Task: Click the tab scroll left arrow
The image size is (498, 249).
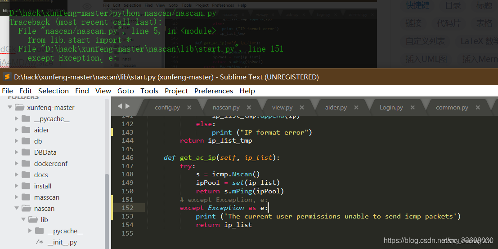Action: pos(120,106)
